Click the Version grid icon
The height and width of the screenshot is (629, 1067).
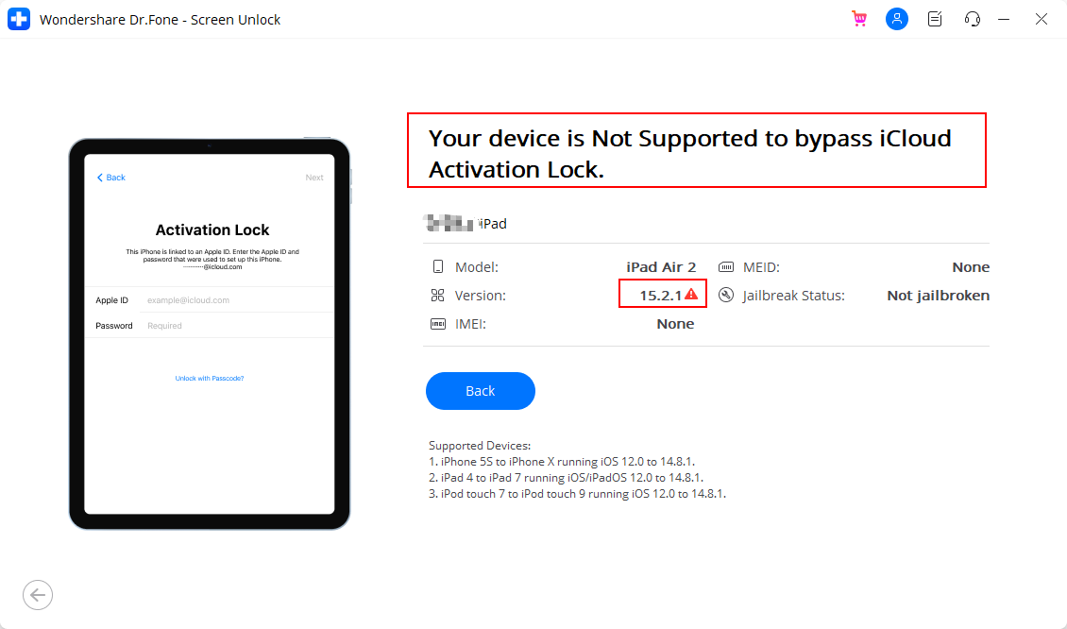[x=437, y=296]
